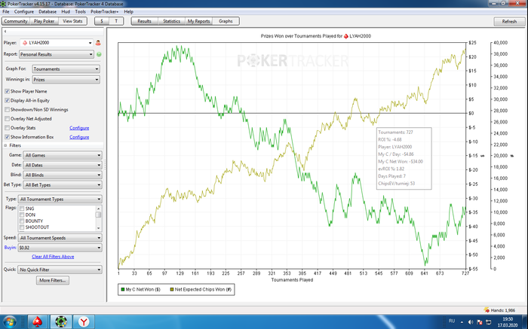Click the Flags list scrollbar
This screenshot has height=329, width=528.
click(98, 218)
